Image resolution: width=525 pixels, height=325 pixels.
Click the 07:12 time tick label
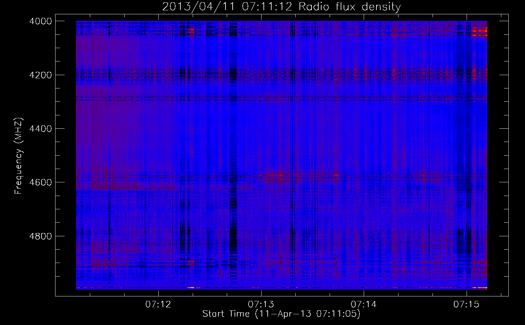pyautogui.click(x=158, y=304)
